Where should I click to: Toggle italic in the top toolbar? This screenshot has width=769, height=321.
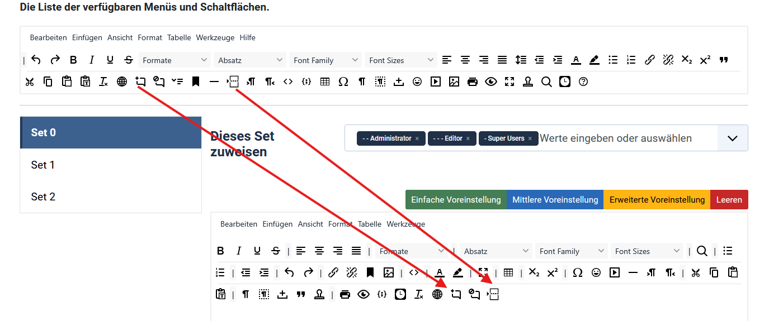(92, 60)
